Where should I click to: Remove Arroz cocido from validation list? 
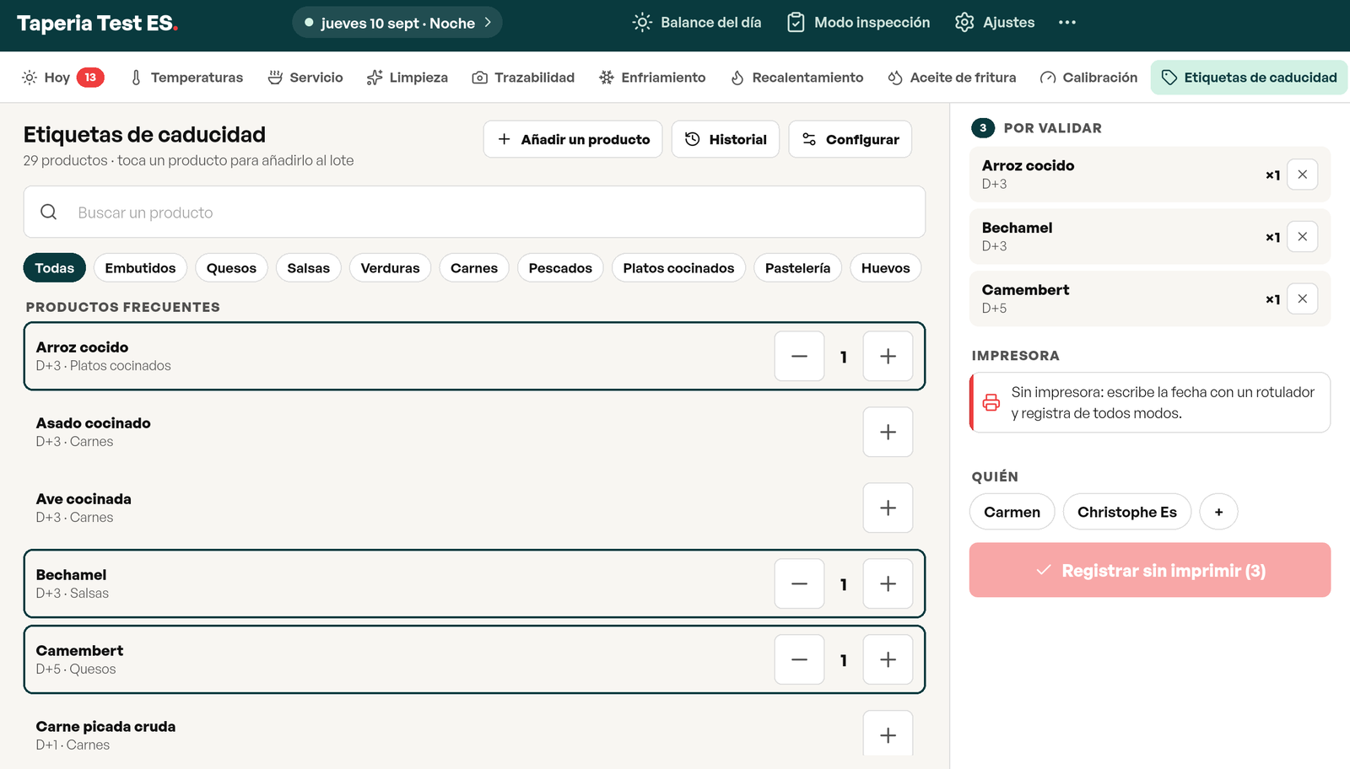click(x=1302, y=175)
